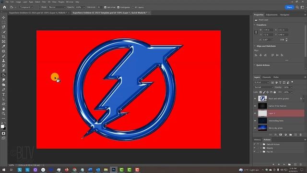Switch to the Channels tab
Image resolution: width=307 pixels, height=173 pixels.
[267, 77]
